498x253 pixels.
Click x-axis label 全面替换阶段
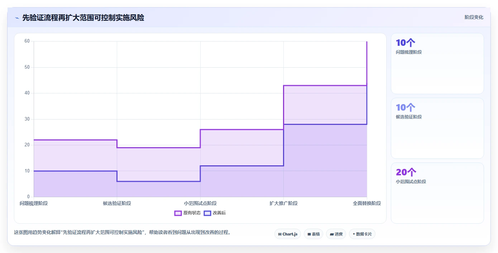point(367,203)
